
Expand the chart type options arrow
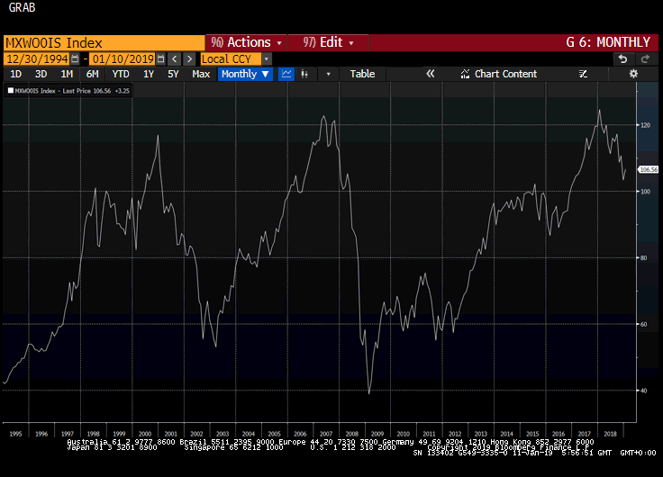328,74
